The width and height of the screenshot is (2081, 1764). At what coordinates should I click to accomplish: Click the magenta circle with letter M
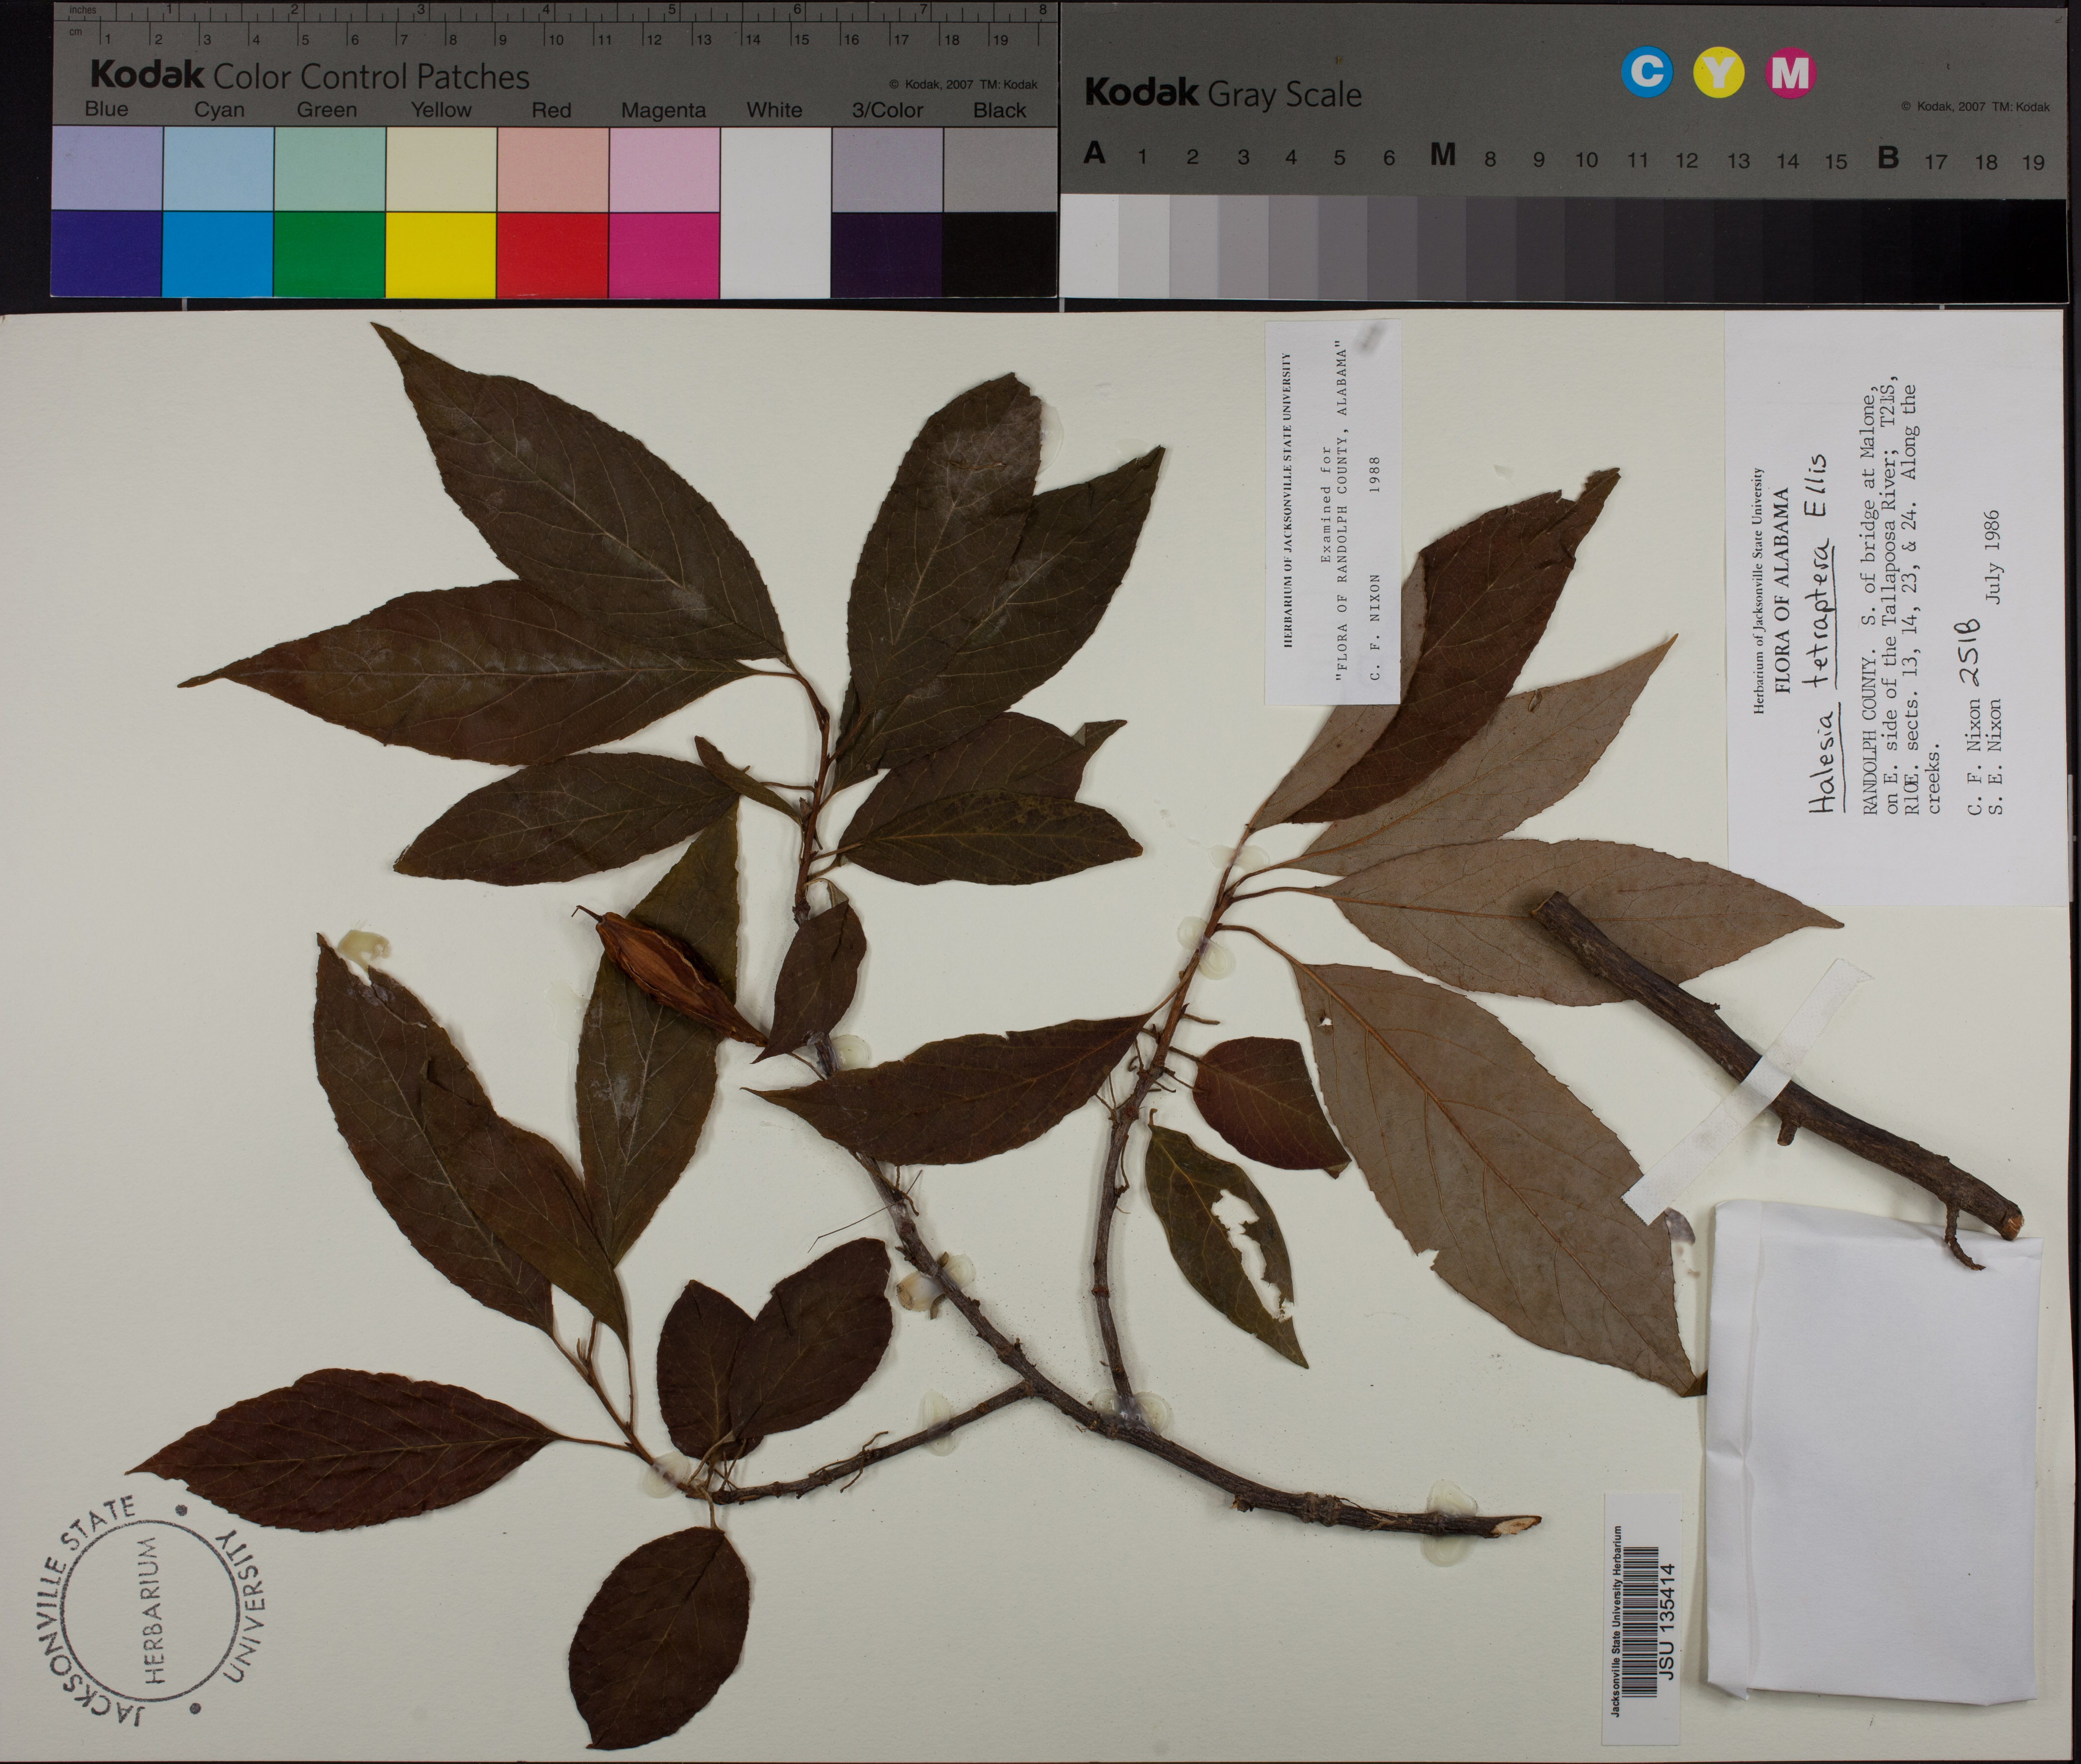click(x=1790, y=73)
